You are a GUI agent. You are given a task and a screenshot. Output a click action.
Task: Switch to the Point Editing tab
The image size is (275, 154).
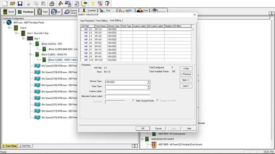click(x=102, y=21)
